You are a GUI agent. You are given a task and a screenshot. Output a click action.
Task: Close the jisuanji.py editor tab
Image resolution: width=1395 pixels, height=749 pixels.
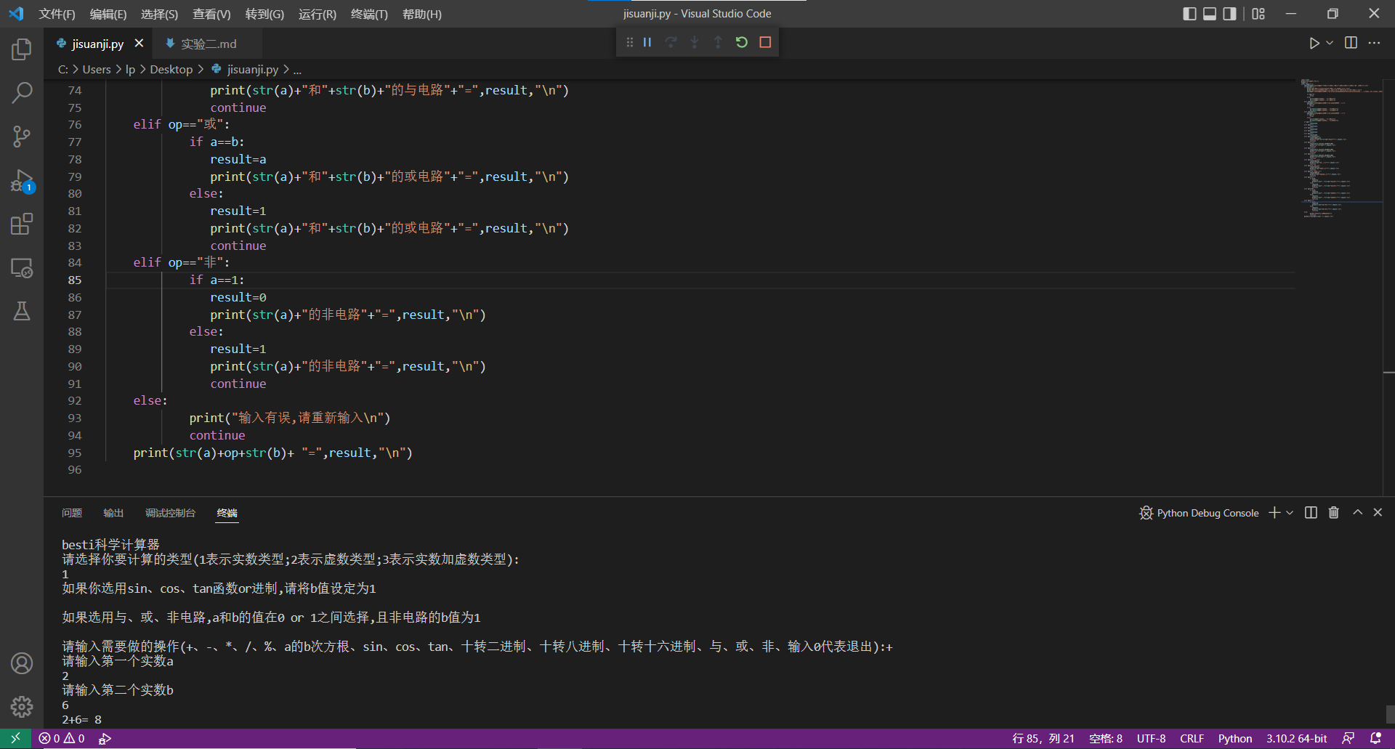coord(139,44)
